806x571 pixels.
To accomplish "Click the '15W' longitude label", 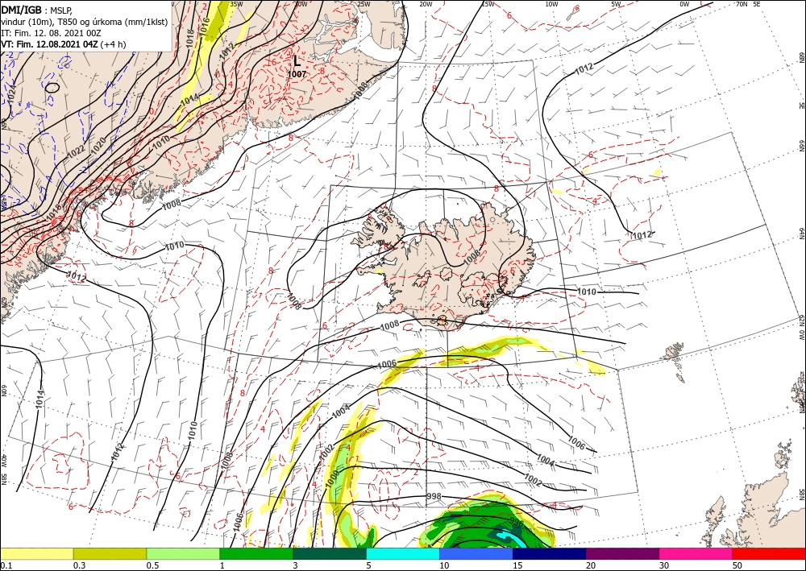I will click(488, 4).
